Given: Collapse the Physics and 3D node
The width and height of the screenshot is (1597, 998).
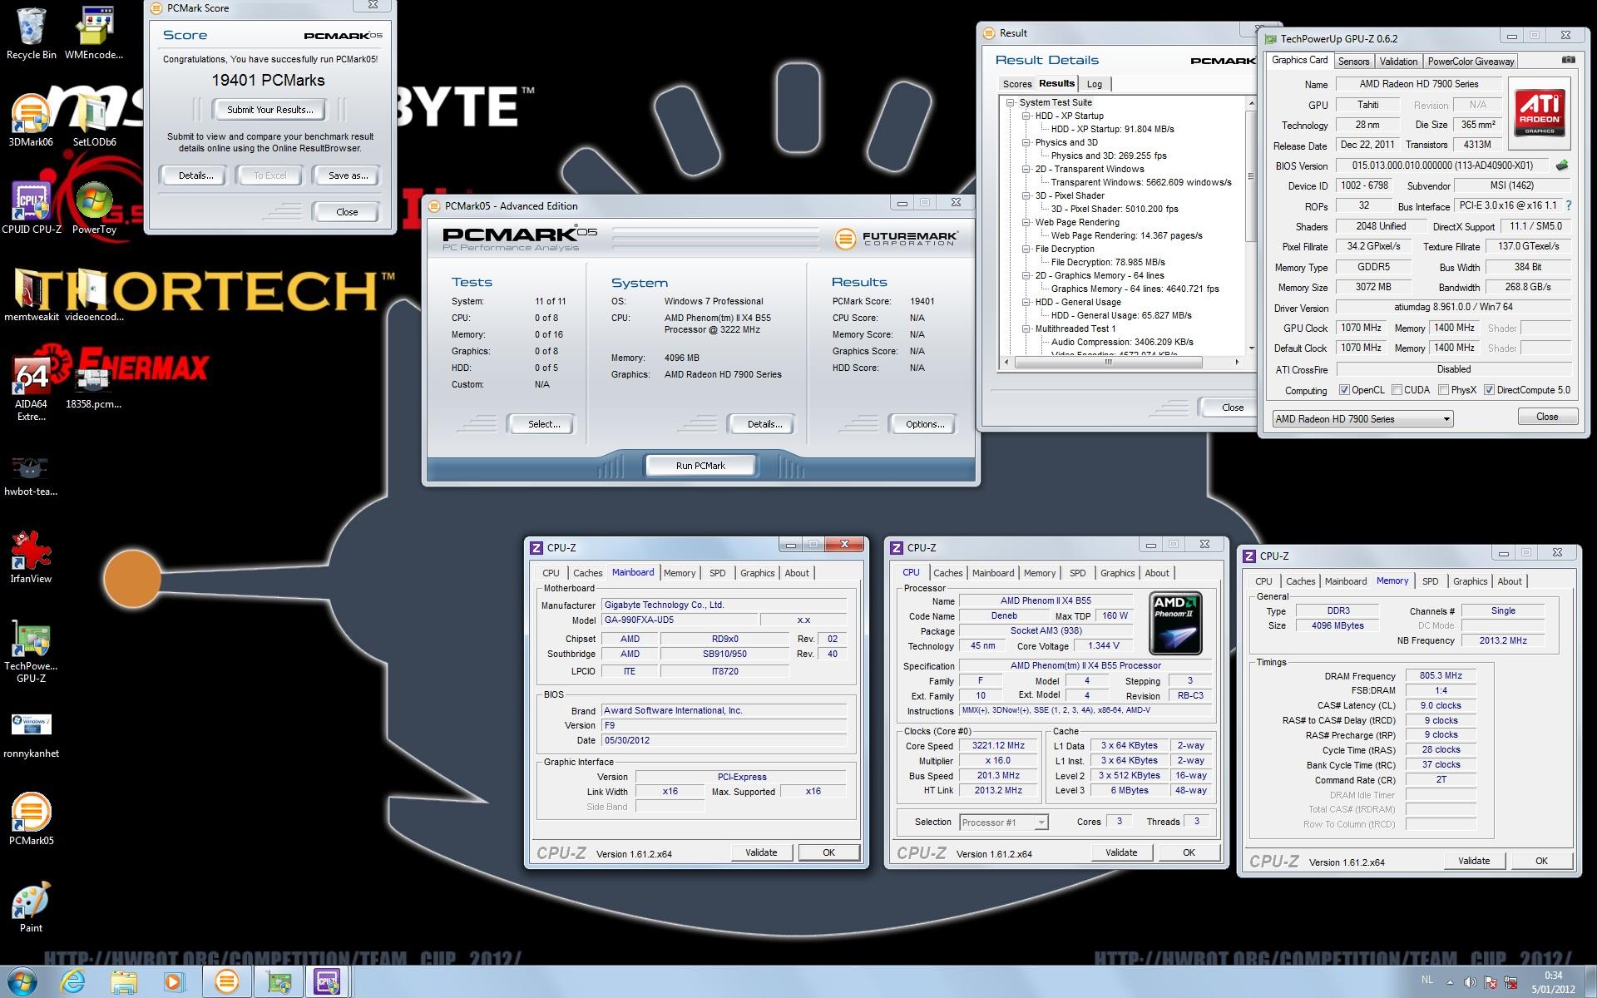Looking at the screenshot, I should click(1026, 143).
